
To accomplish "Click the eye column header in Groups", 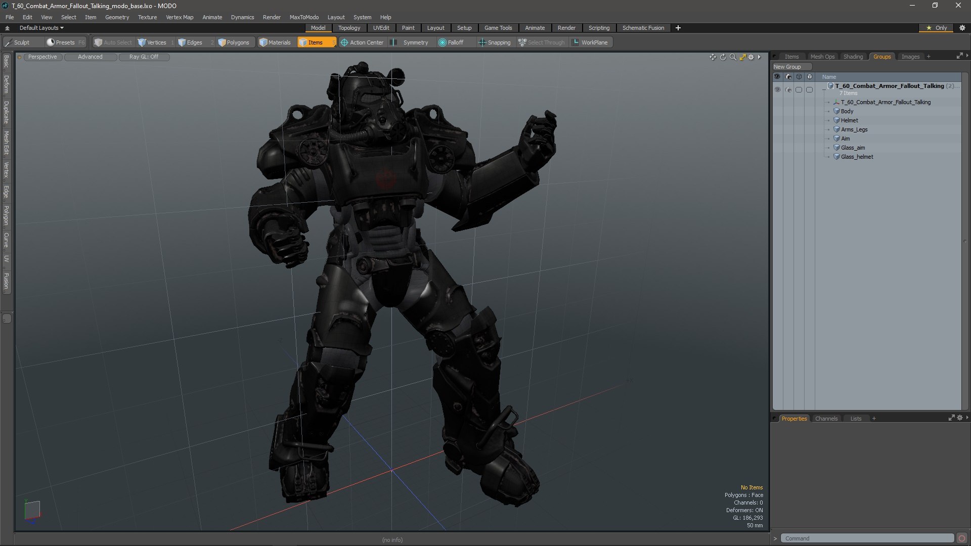I will [x=777, y=77].
